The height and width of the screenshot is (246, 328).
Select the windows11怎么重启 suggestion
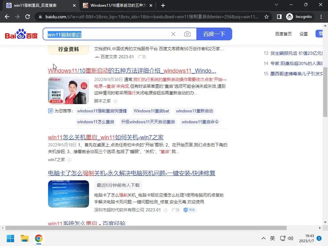pyautogui.click(x=95, y=122)
